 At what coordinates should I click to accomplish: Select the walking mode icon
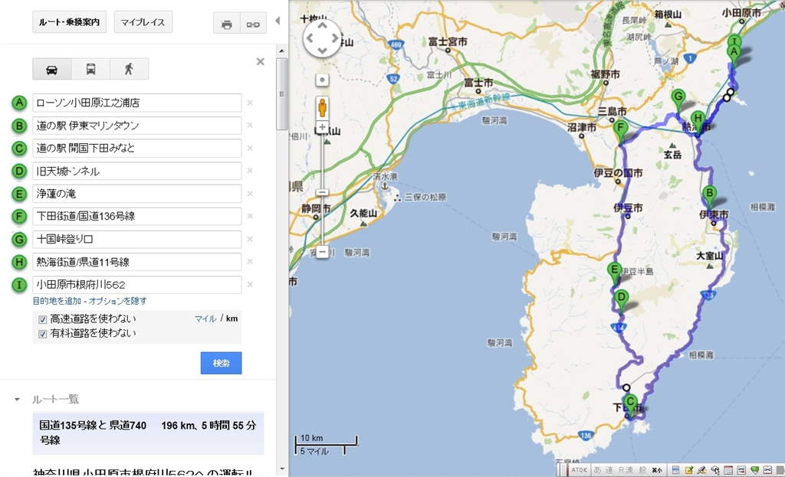pos(129,69)
